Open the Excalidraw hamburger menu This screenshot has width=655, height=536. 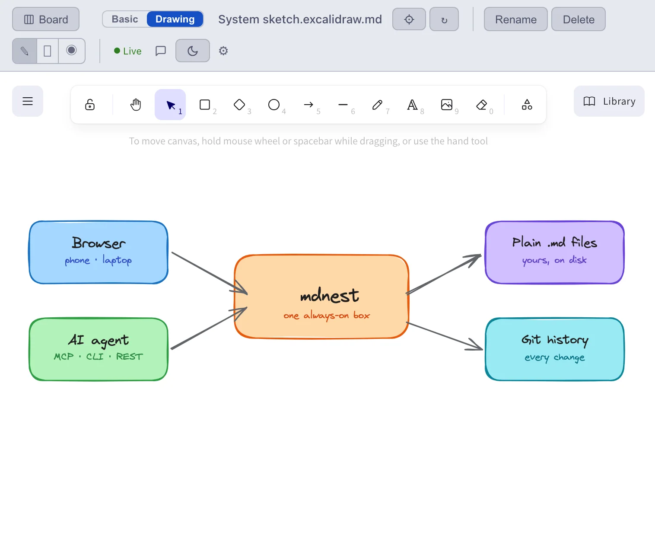pyautogui.click(x=28, y=101)
